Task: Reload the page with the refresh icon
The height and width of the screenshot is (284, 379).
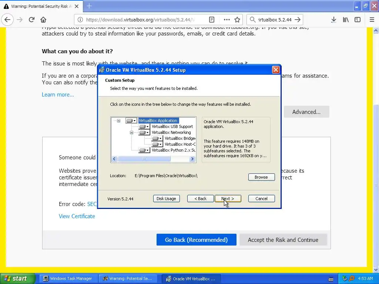Action: (x=31, y=20)
